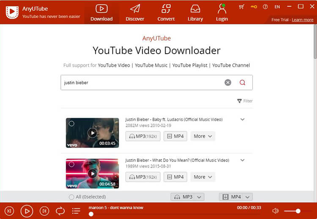Click the volume slider
Image resolution: width=317 pixels, height=219 pixels.
coord(298,211)
